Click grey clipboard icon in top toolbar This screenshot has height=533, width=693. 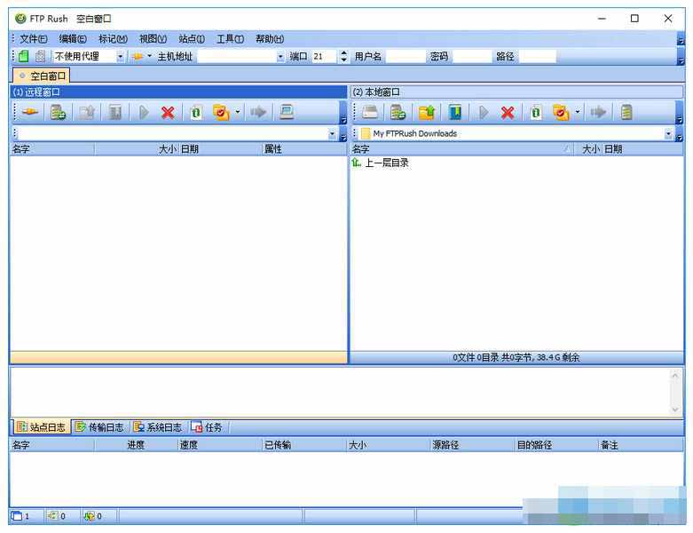(40, 56)
